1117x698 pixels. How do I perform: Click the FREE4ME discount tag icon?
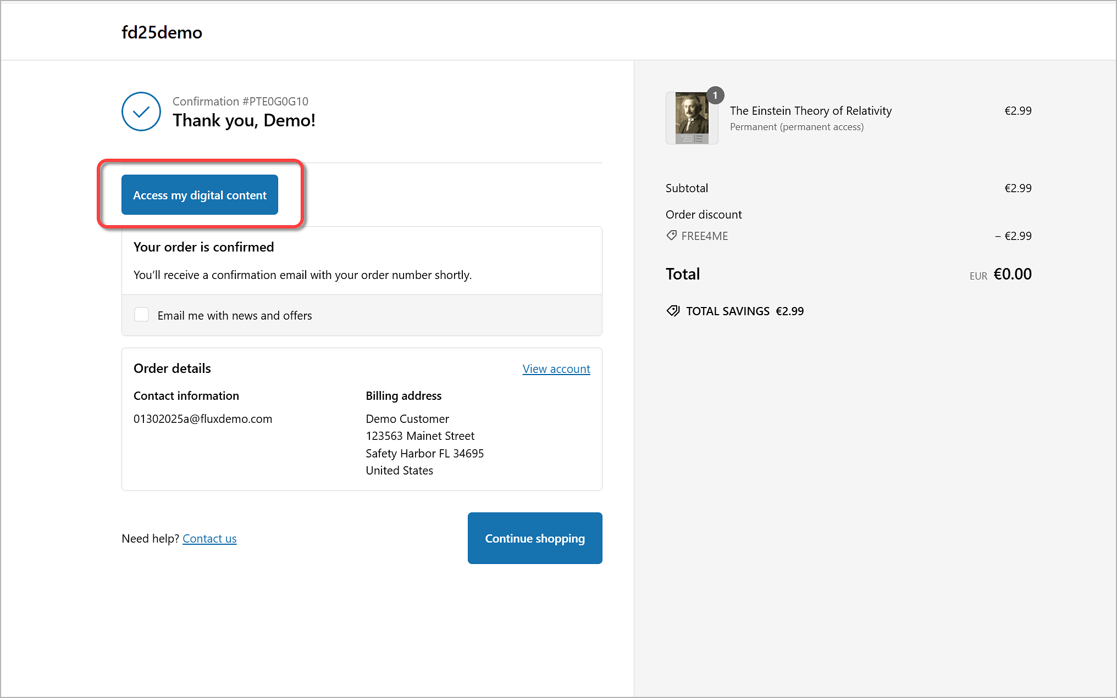671,236
